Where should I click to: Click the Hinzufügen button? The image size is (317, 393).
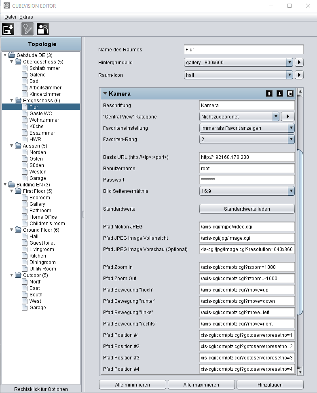pyautogui.click(x=270, y=385)
